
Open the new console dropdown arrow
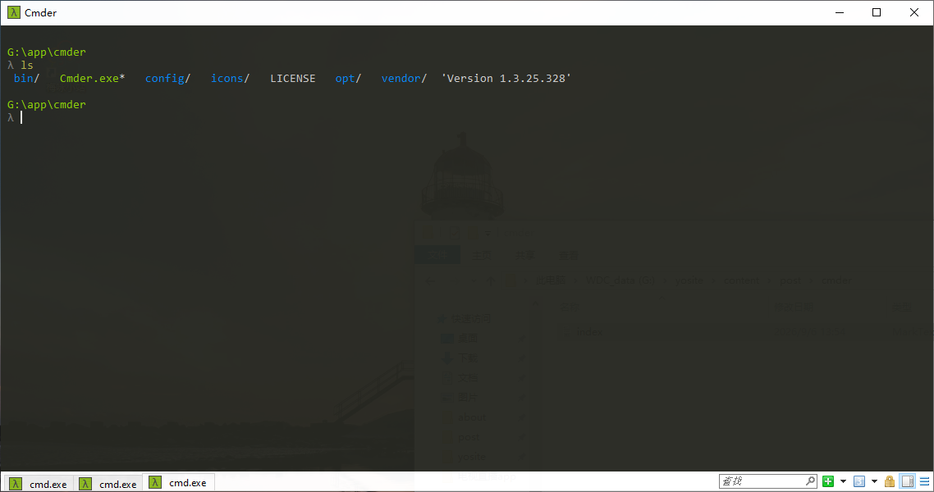[x=843, y=481]
